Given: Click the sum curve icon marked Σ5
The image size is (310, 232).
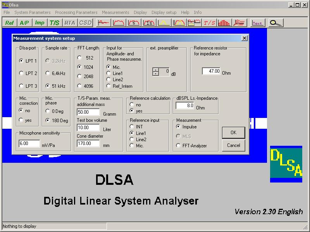Looking at the screenshot, I should (x=149, y=23).
